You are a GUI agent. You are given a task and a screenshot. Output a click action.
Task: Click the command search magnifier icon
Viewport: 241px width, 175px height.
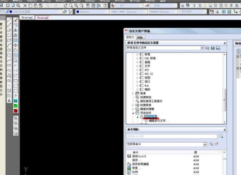click(x=221, y=136)
